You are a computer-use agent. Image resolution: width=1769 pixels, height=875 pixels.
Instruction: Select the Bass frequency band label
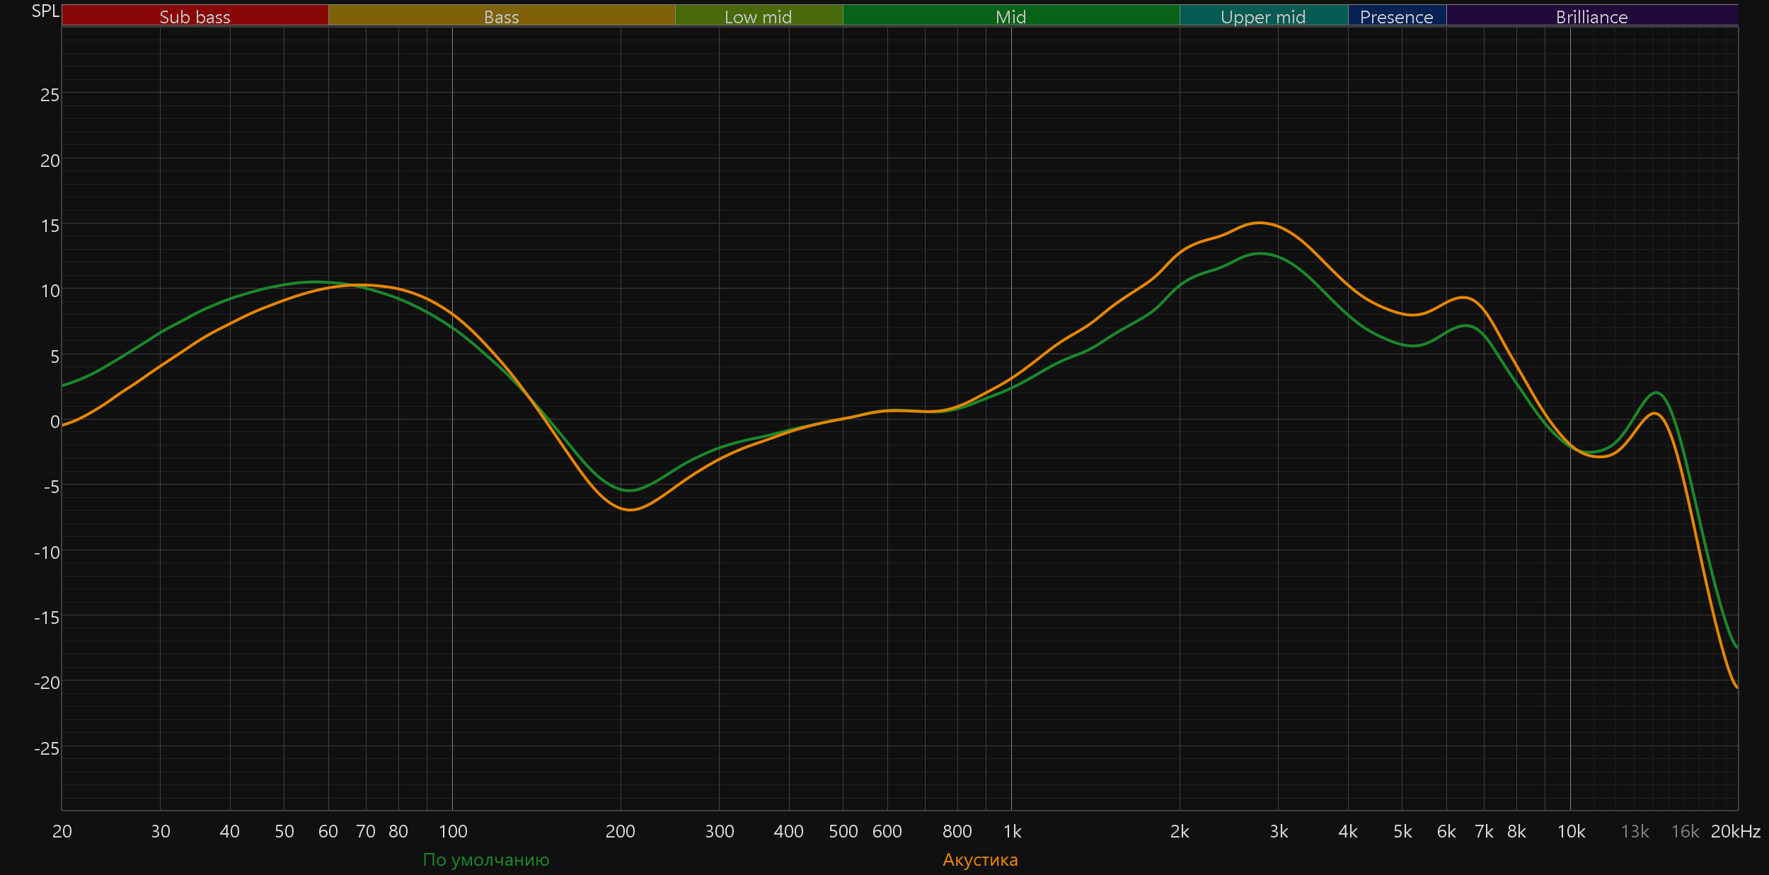point(501,16)
